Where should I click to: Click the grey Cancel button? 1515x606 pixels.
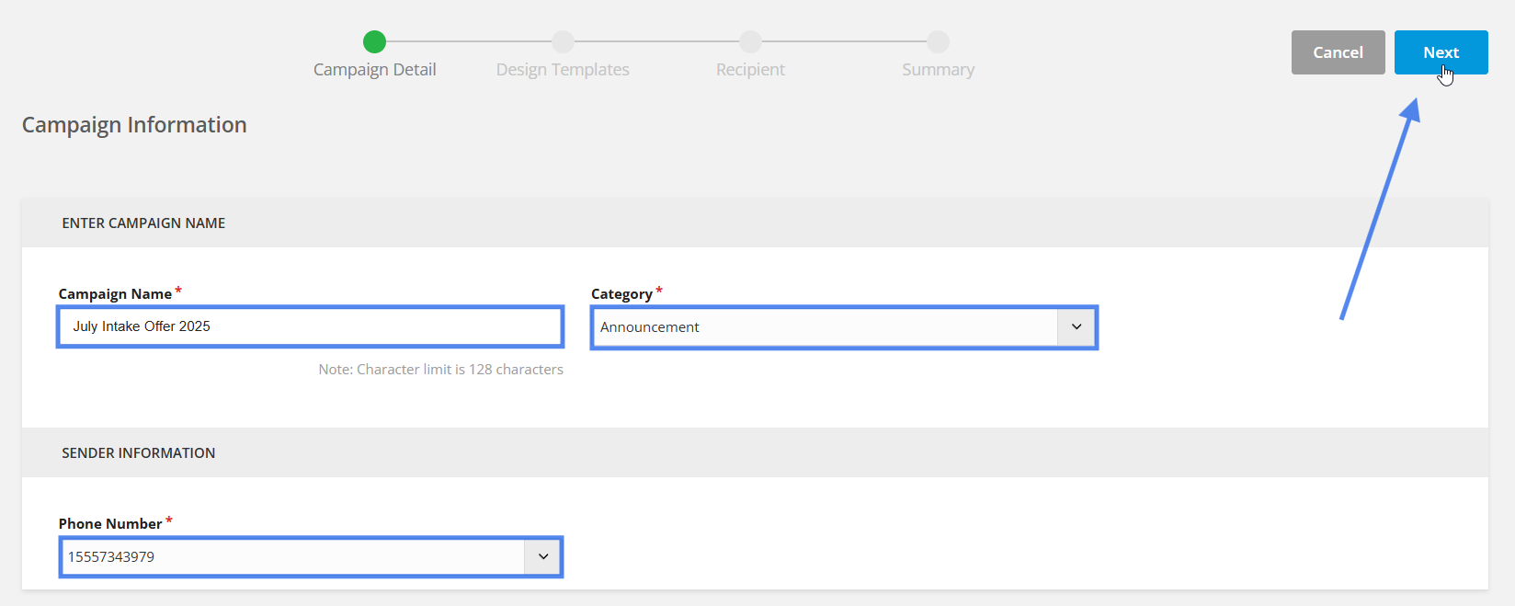1338,52
